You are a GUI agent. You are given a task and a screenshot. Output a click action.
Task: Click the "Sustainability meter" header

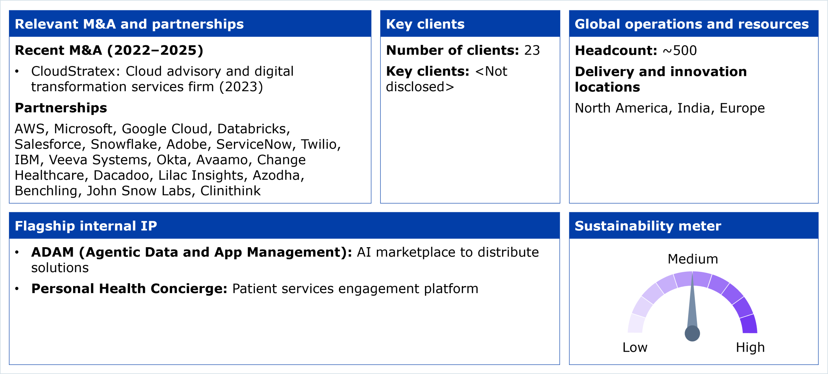tap(648, 226)
